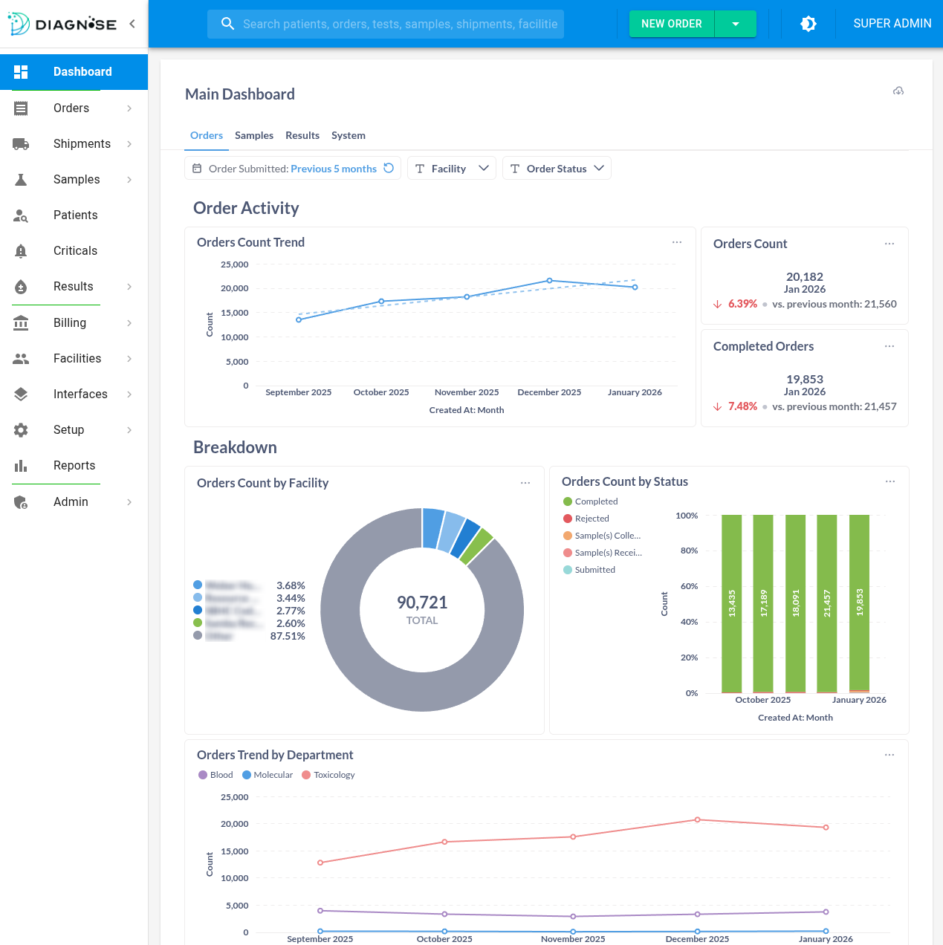Open Samples using the flask icon
Screen dimensions: 943x945
(21, 179)
